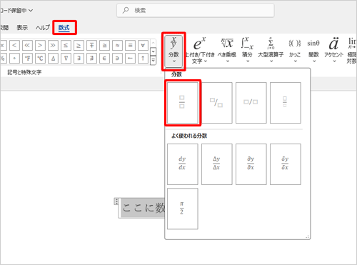
Task: Insert the Δy over Δx fraction
Action: [217, 164]
